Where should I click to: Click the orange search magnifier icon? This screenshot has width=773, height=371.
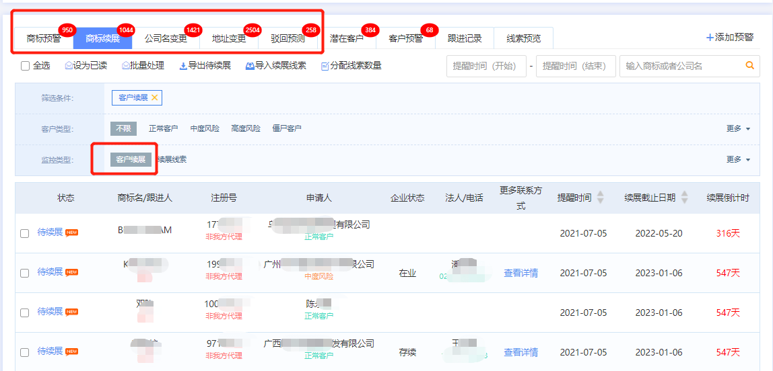click(x=750, y=65)
